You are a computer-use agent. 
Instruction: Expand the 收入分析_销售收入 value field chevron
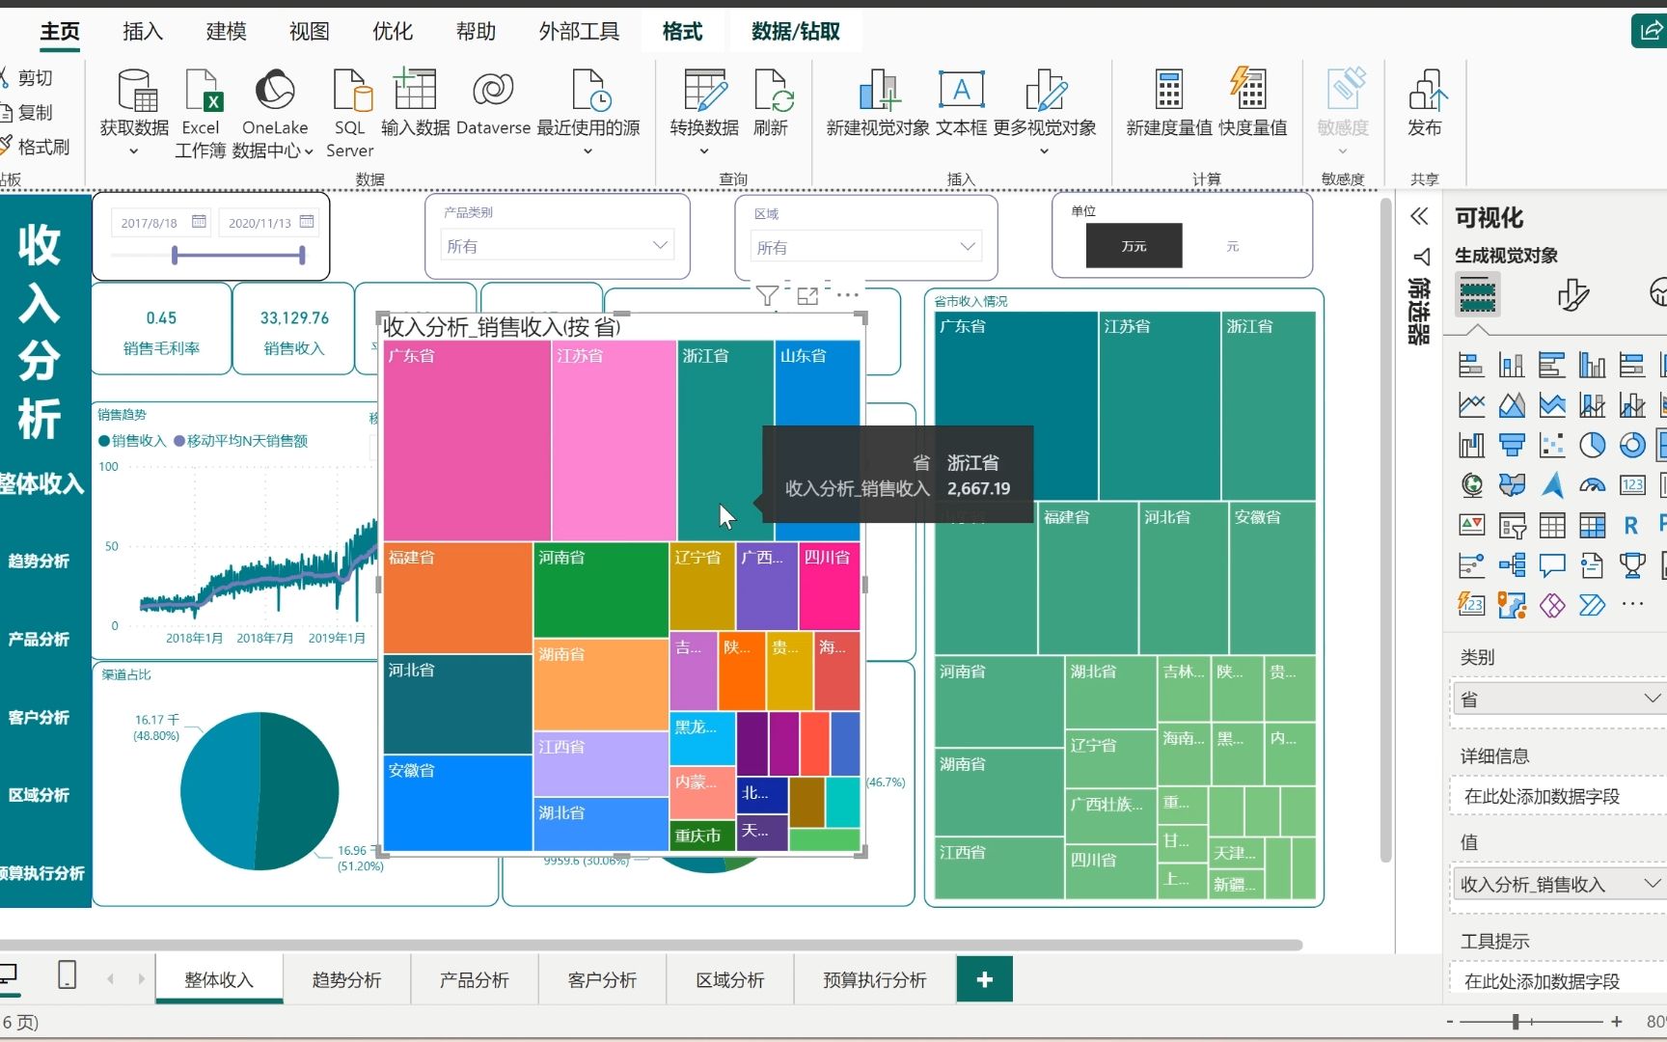coord(1652,883)
